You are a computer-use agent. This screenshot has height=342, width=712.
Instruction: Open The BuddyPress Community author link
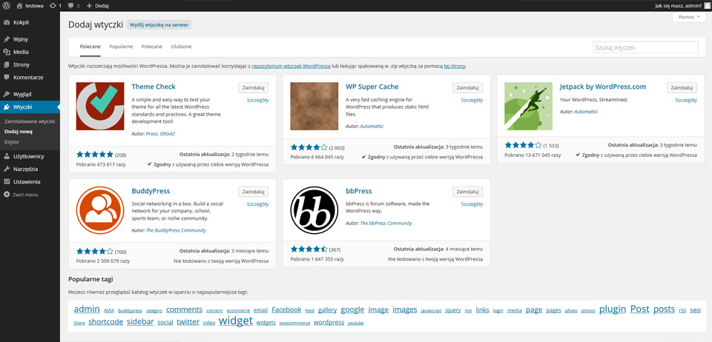pos(176,230)
